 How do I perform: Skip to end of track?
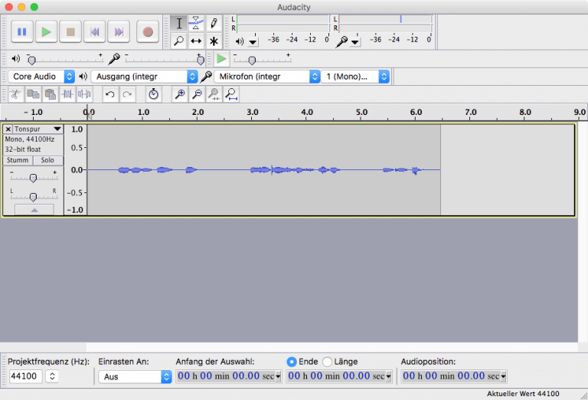pos(119,32)
